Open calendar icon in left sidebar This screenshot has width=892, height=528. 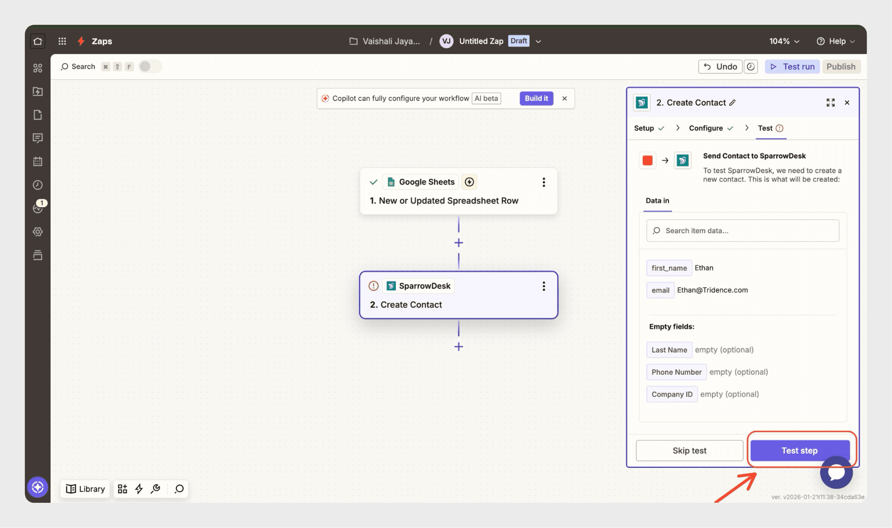(x=38, y=161)
